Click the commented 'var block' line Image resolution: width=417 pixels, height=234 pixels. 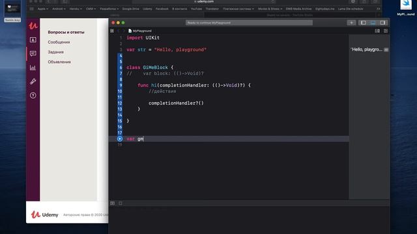click(x=165, y=73)
